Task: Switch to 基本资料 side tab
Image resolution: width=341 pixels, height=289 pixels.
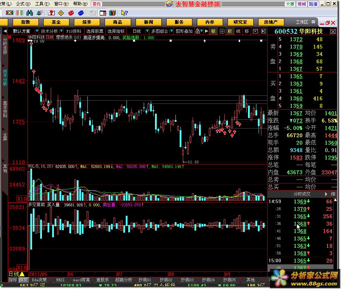Action: pos(5,109)
